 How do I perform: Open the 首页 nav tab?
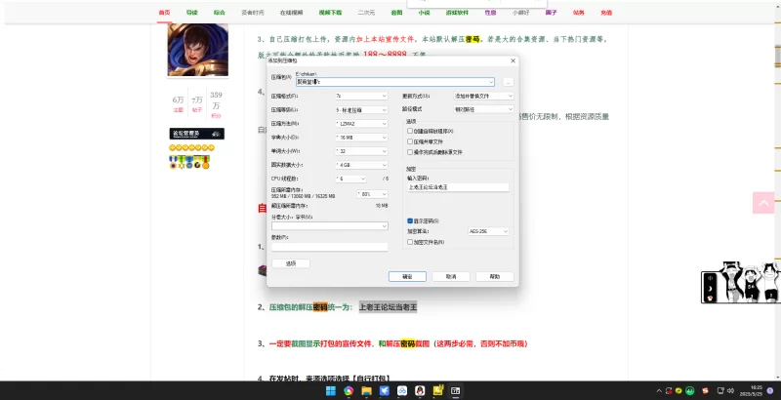tap(164, 13)
